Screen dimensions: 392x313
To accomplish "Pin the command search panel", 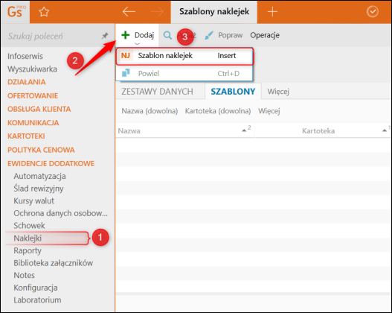I will coord(105,36).
